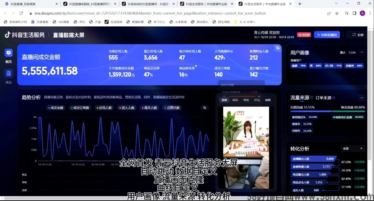Select the 违规 tab in preview panel
This screenshot has height=201, width=374.
[268, 100]
